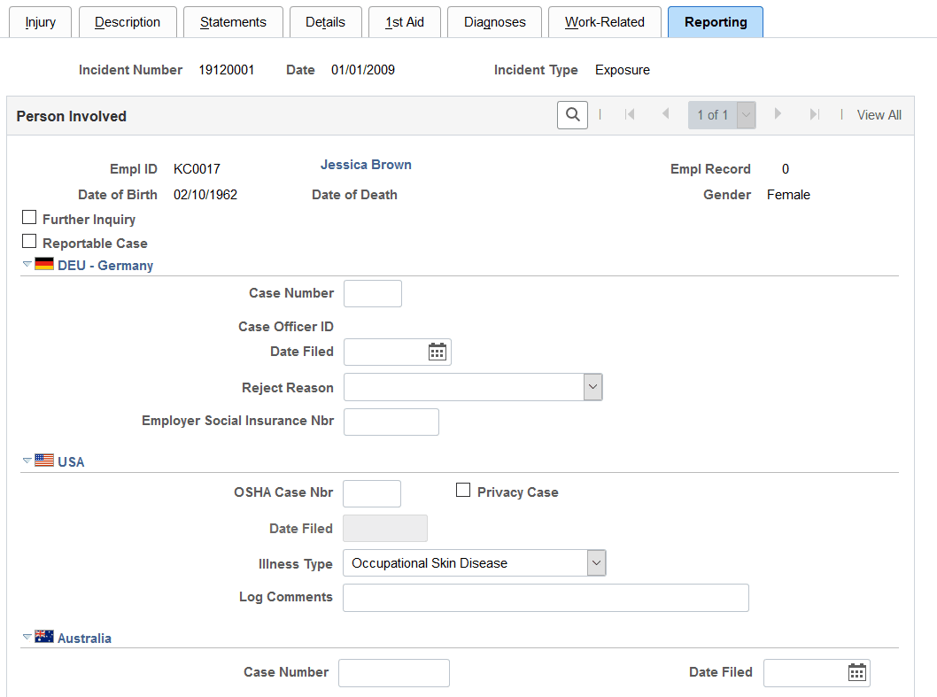Open the Illness Type dropdown

coord(596,562)
